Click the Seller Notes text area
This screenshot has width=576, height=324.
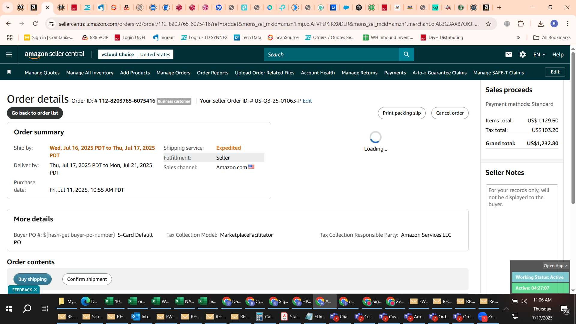tap(522, 238)
